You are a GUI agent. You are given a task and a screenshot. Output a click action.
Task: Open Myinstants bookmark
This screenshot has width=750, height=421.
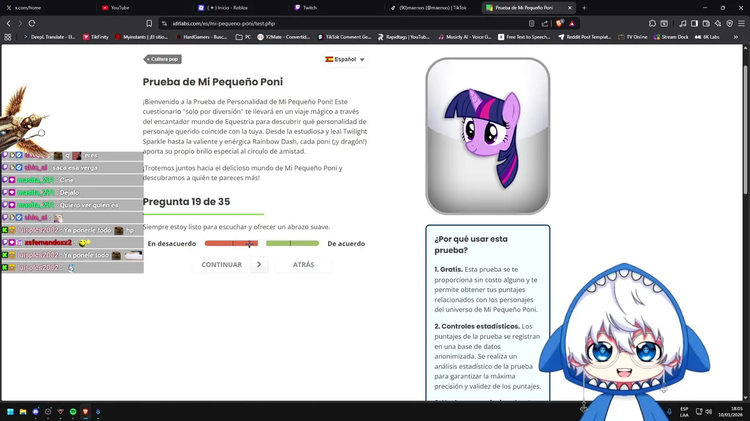click(141, 37)
